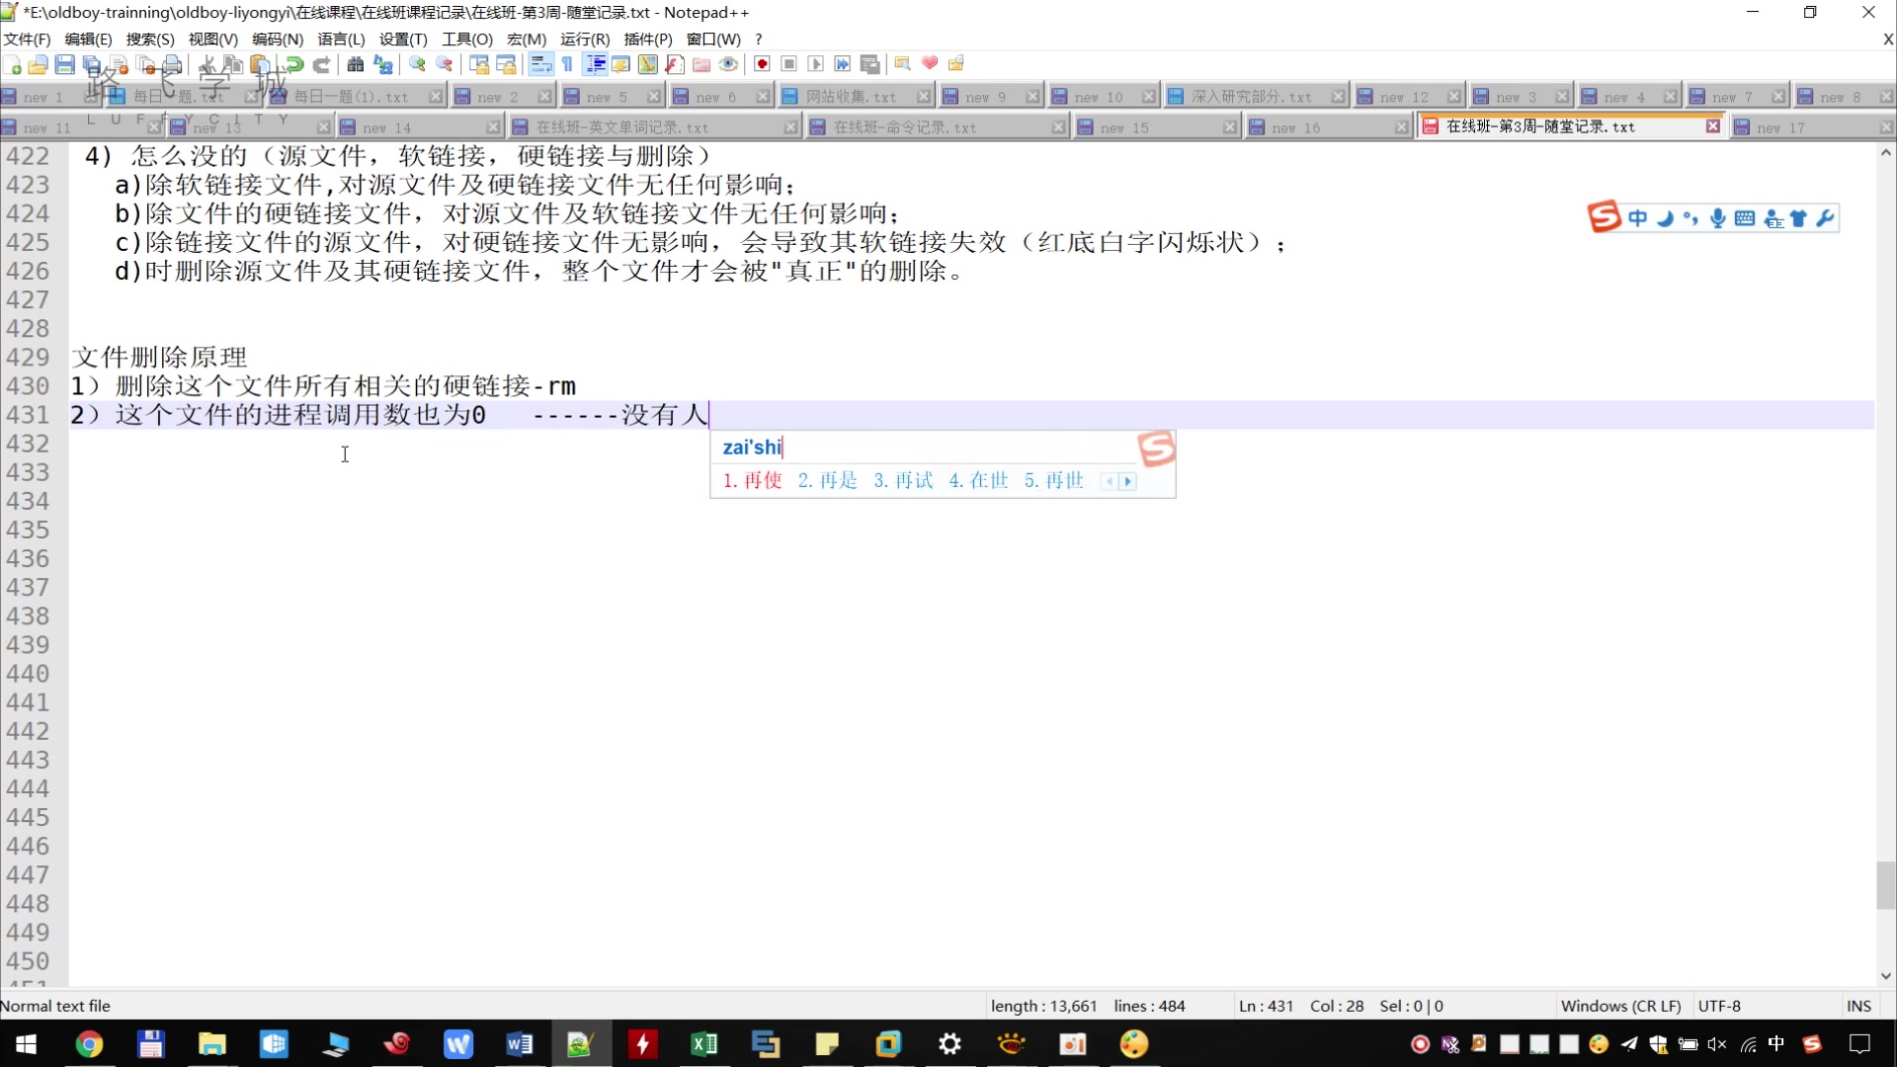Open the 编码(N) encoding menu

pyautogui.click(x=277, y=40)
